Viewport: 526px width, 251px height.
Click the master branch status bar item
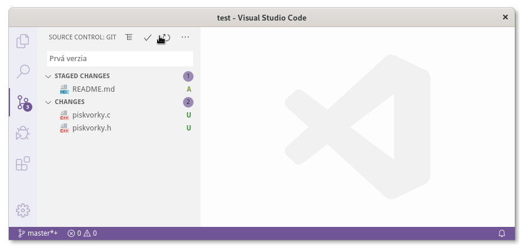pyautogui.click(x=38, y=233)
